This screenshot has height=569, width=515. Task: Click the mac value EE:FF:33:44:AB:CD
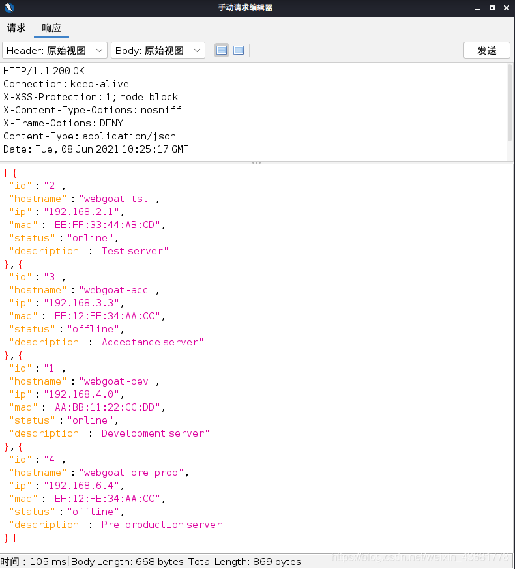(x=105, y=225)
